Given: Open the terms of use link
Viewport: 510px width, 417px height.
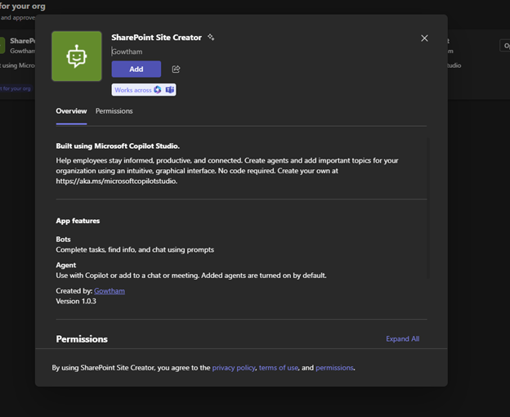Looking at the screenshot, I should (x=279, y=368).
